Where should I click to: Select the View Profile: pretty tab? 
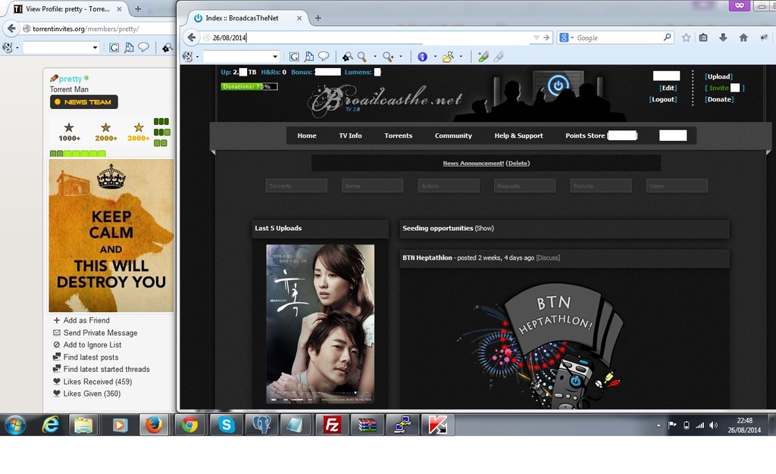click(67, 9)
